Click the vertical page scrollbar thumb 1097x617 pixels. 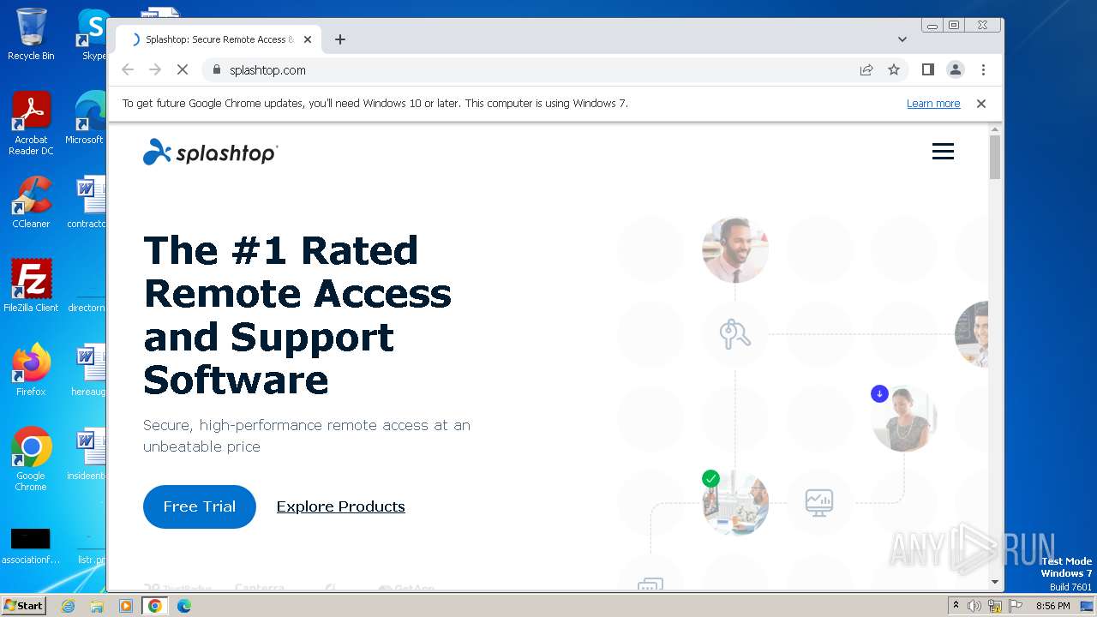click(995, 157)
